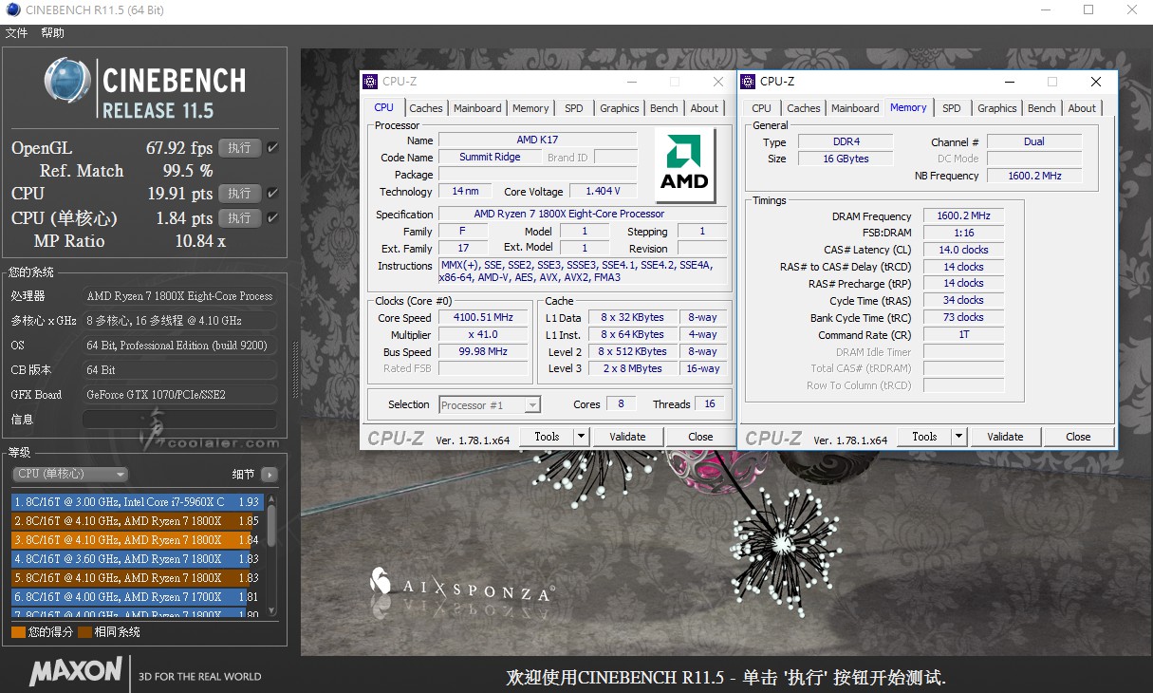Screen dimensions: 1153x693
Task: Expand the 细节 details arrow
Action: [269, 474]
